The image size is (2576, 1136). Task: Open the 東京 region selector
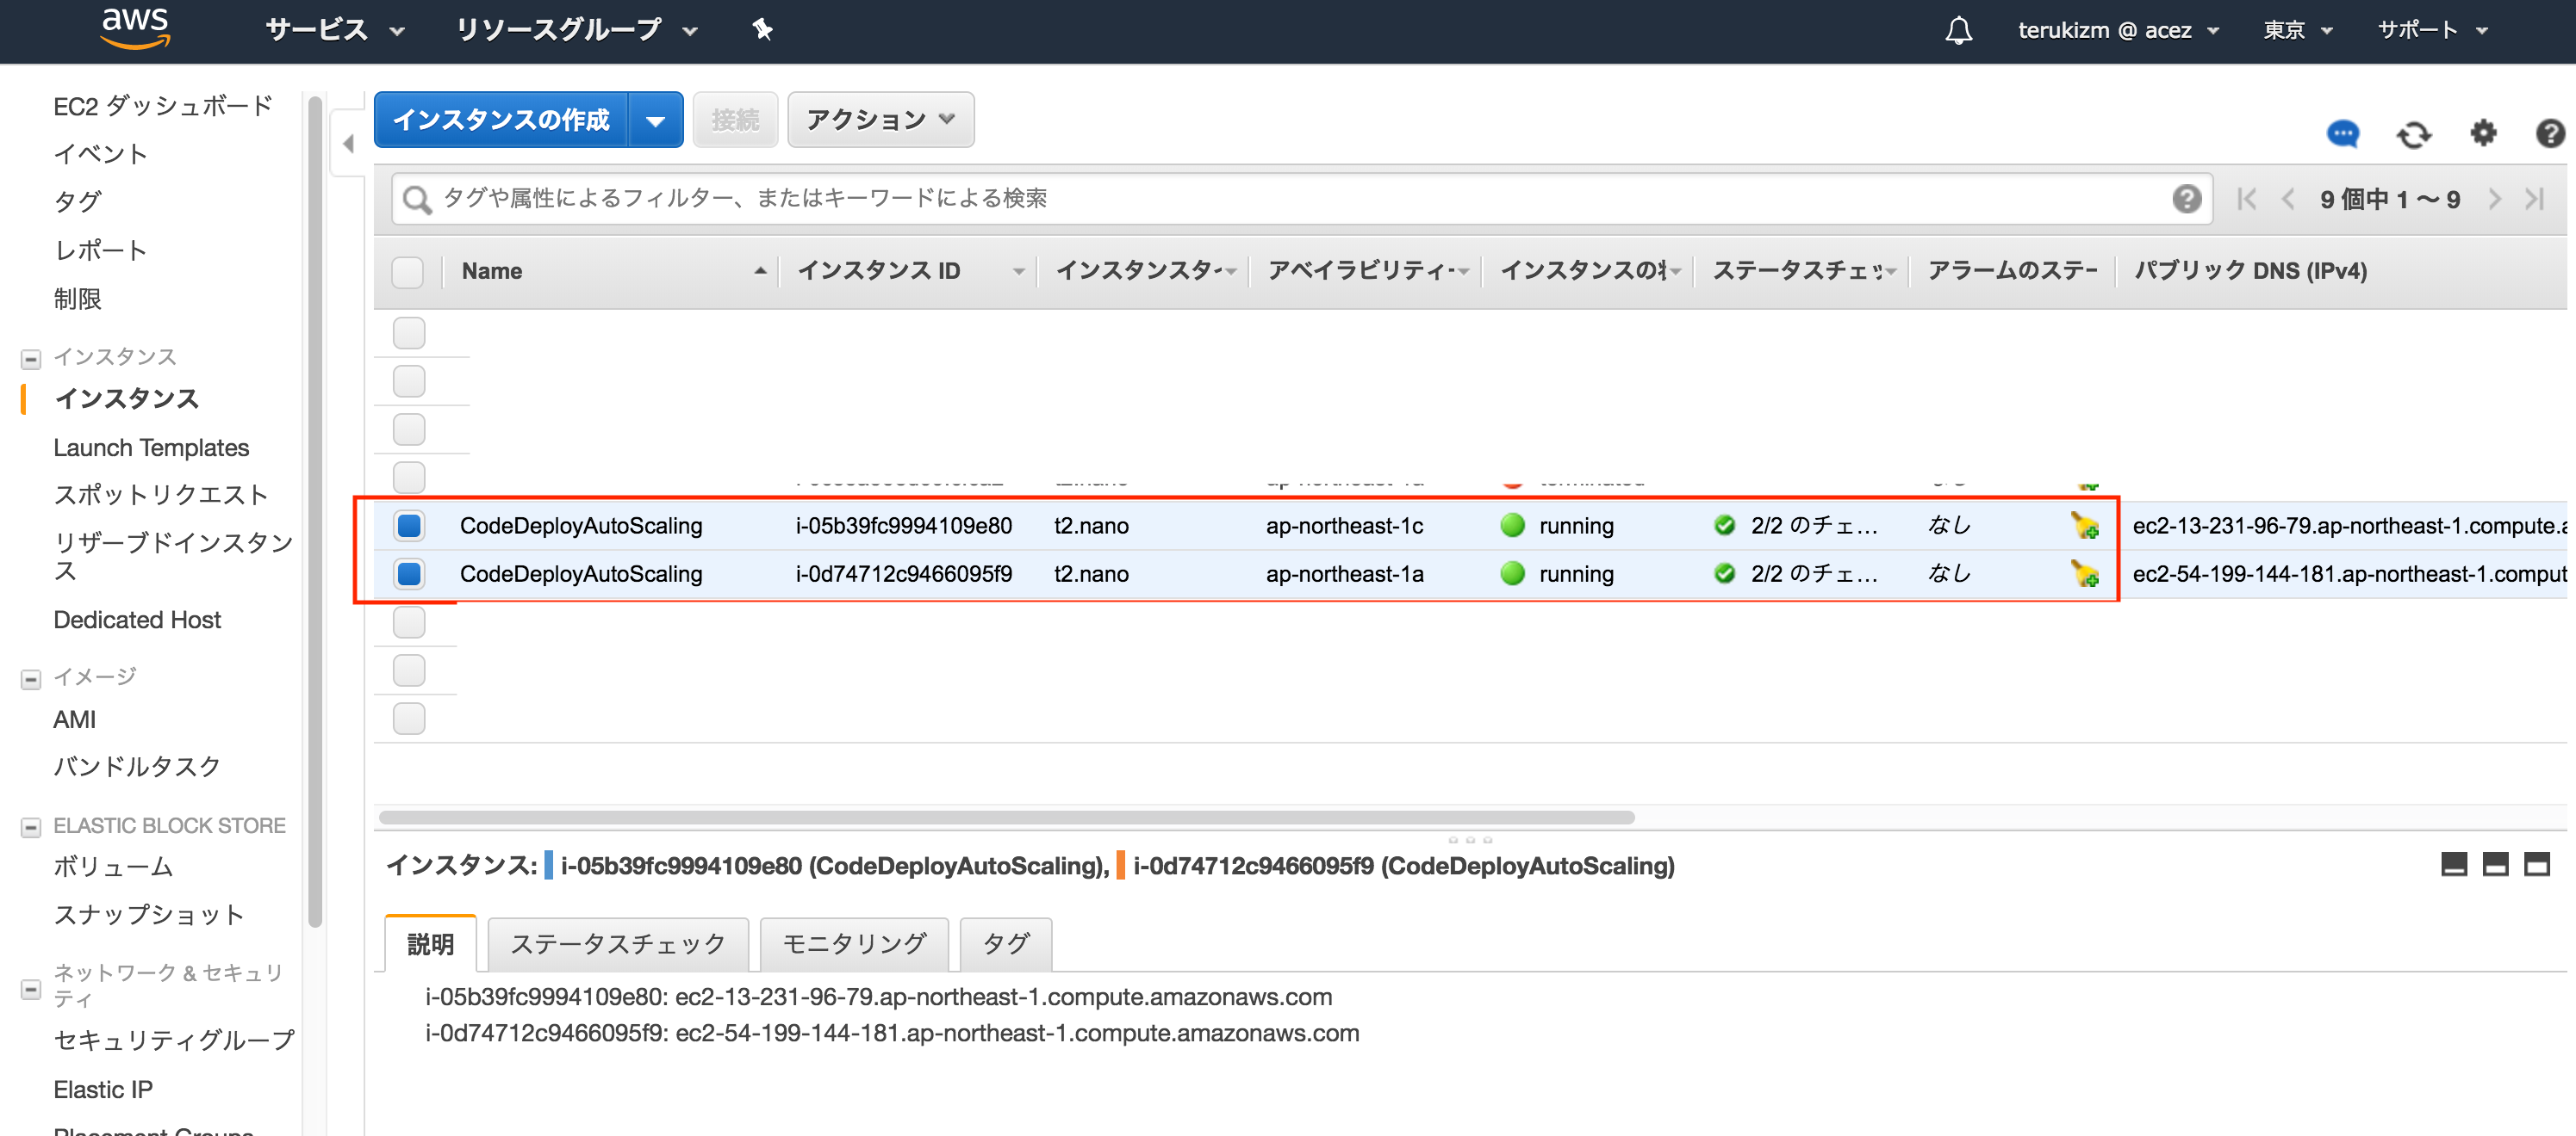pyautogui.click(x=2298, y=30)
